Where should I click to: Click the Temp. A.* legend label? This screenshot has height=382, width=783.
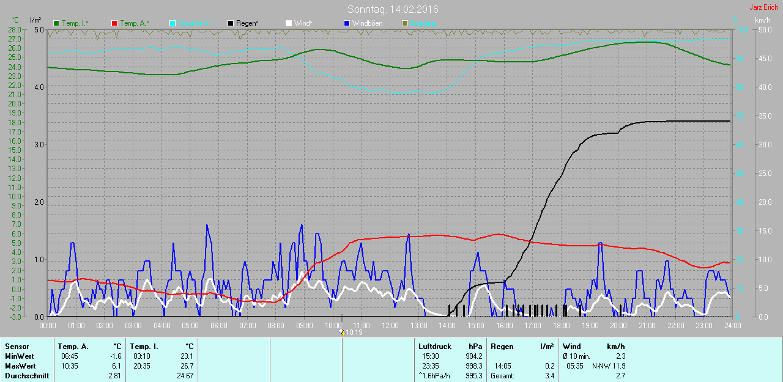[135, 23]
